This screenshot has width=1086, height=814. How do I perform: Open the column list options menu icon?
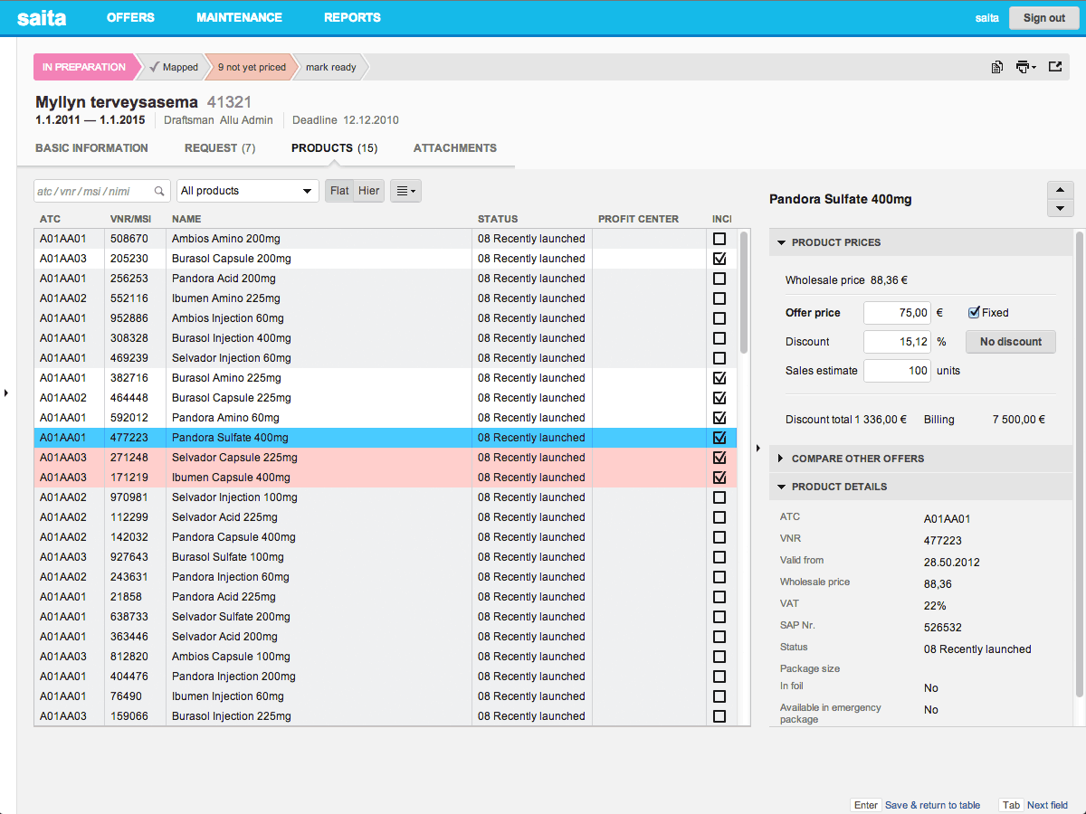click(x=405, y=191)
